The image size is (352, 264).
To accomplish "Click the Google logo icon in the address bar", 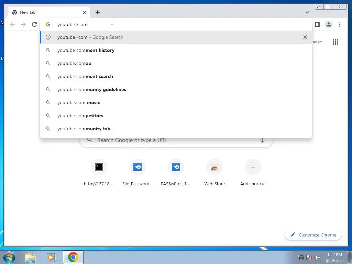I will coord(48,24).
